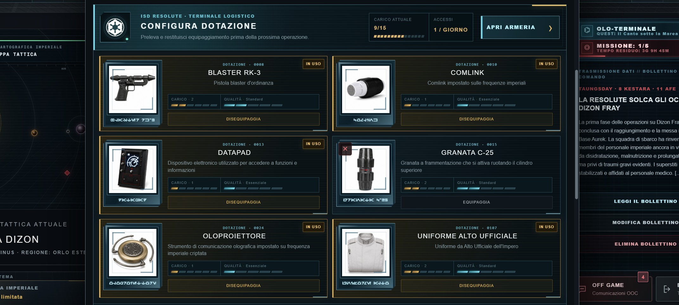Click the Granata C-25 grenade thumbnail
679x305 pixels.
366,169
